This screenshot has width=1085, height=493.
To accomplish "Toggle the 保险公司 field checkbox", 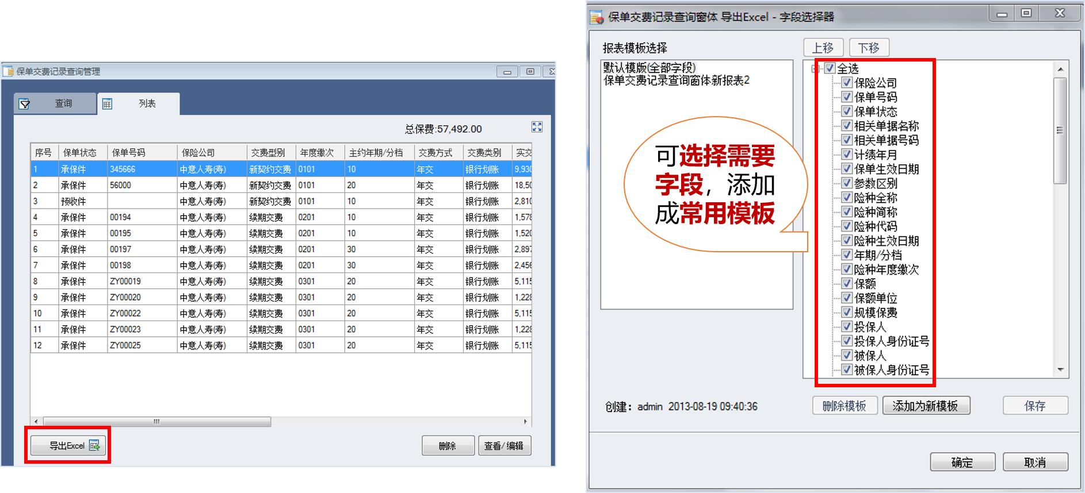I will 847,83.
